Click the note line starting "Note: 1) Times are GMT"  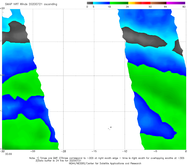click(107, 158)
